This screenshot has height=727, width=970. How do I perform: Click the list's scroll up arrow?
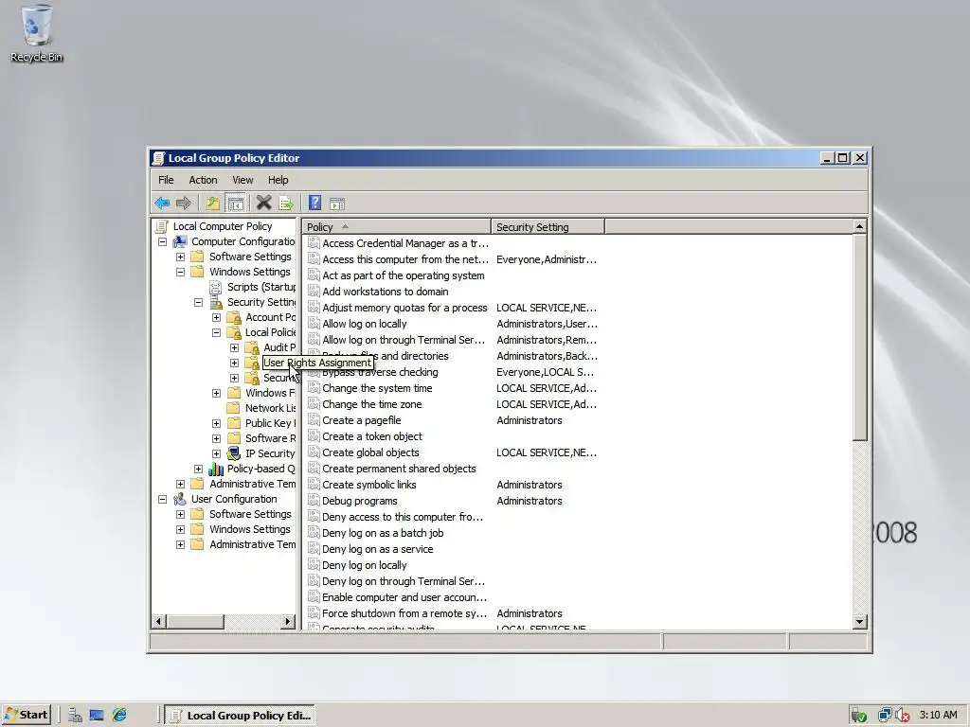[x=859, y=226]
